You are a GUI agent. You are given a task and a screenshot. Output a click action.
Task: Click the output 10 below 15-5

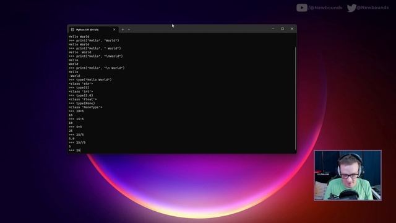pyautogui.click(x=71, y=123)
